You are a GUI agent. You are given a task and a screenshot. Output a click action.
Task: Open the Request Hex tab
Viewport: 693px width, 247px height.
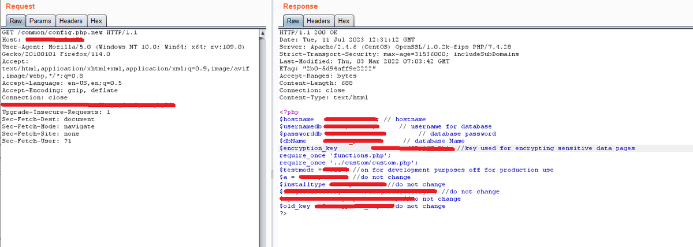point(97,21)
